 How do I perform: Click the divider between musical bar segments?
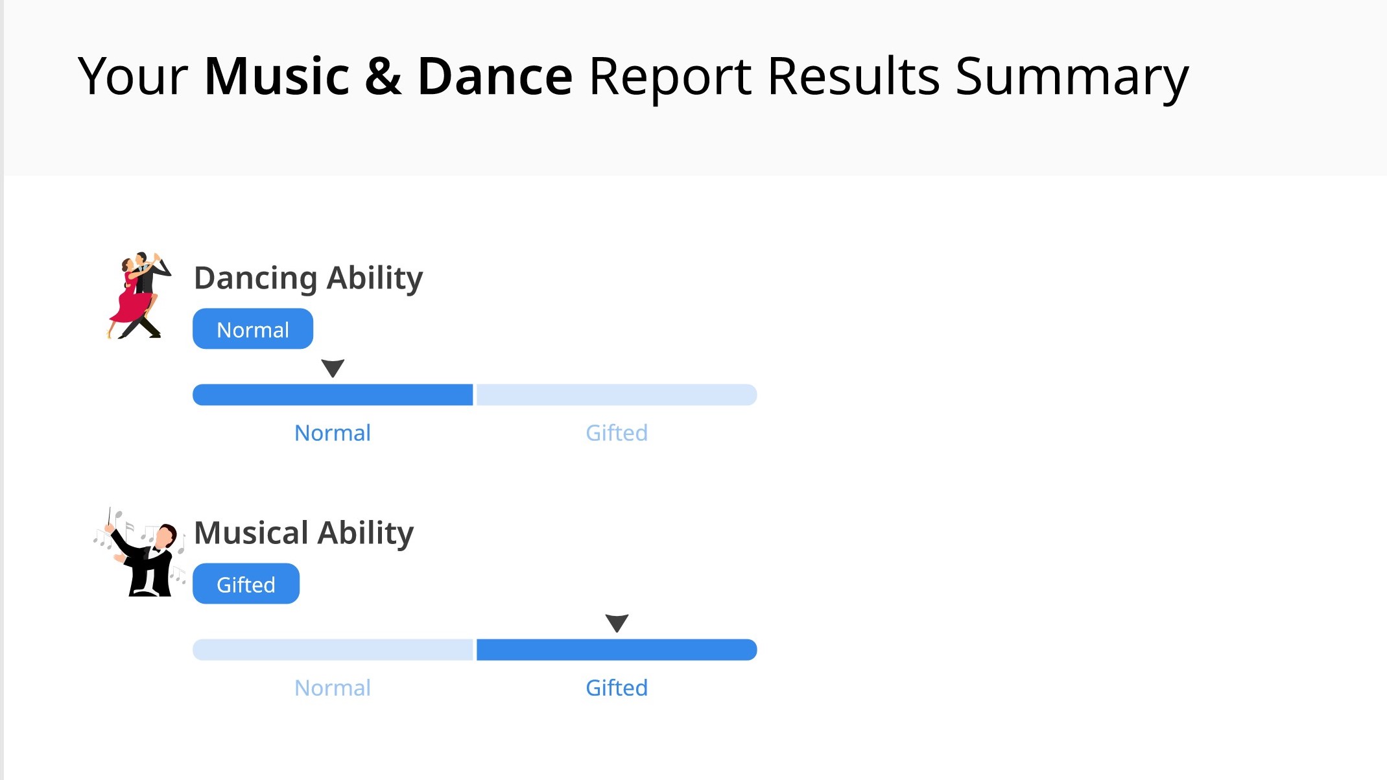tap(475, 650)
